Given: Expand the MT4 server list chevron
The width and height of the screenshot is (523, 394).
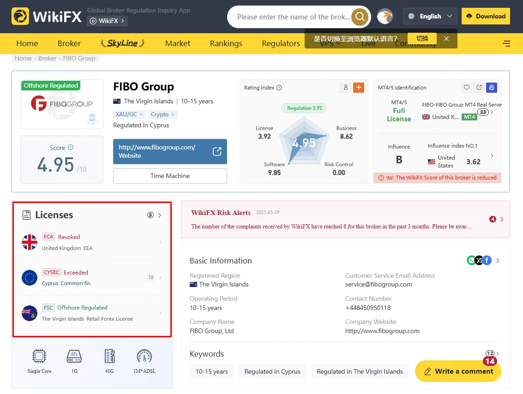Looking at the screenshot, I should (492, 112).
